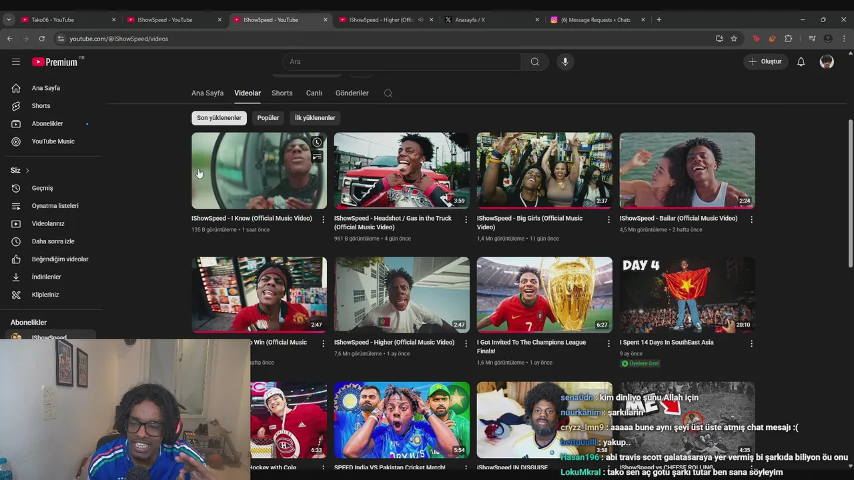
Task: Click the Ara search input field
Action: [x=402, y=62]
